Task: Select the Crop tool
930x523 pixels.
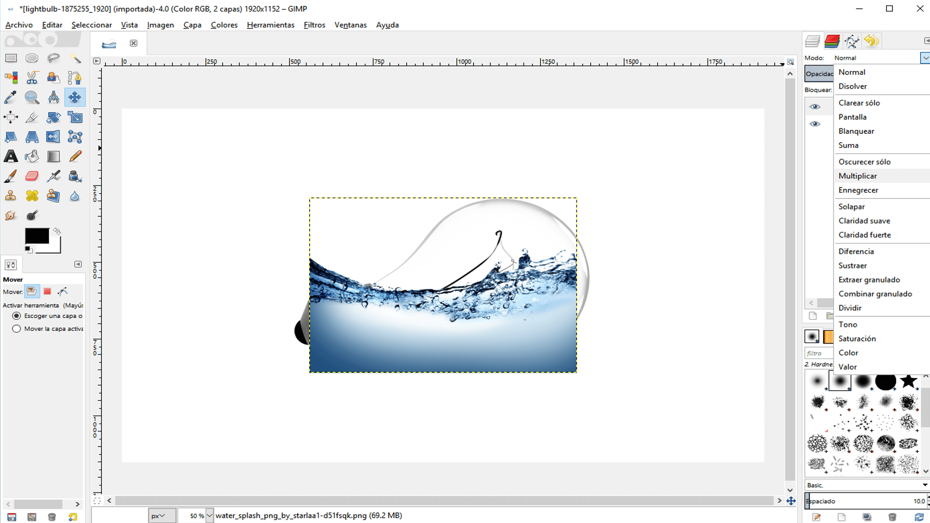Action: pos(32,117)
